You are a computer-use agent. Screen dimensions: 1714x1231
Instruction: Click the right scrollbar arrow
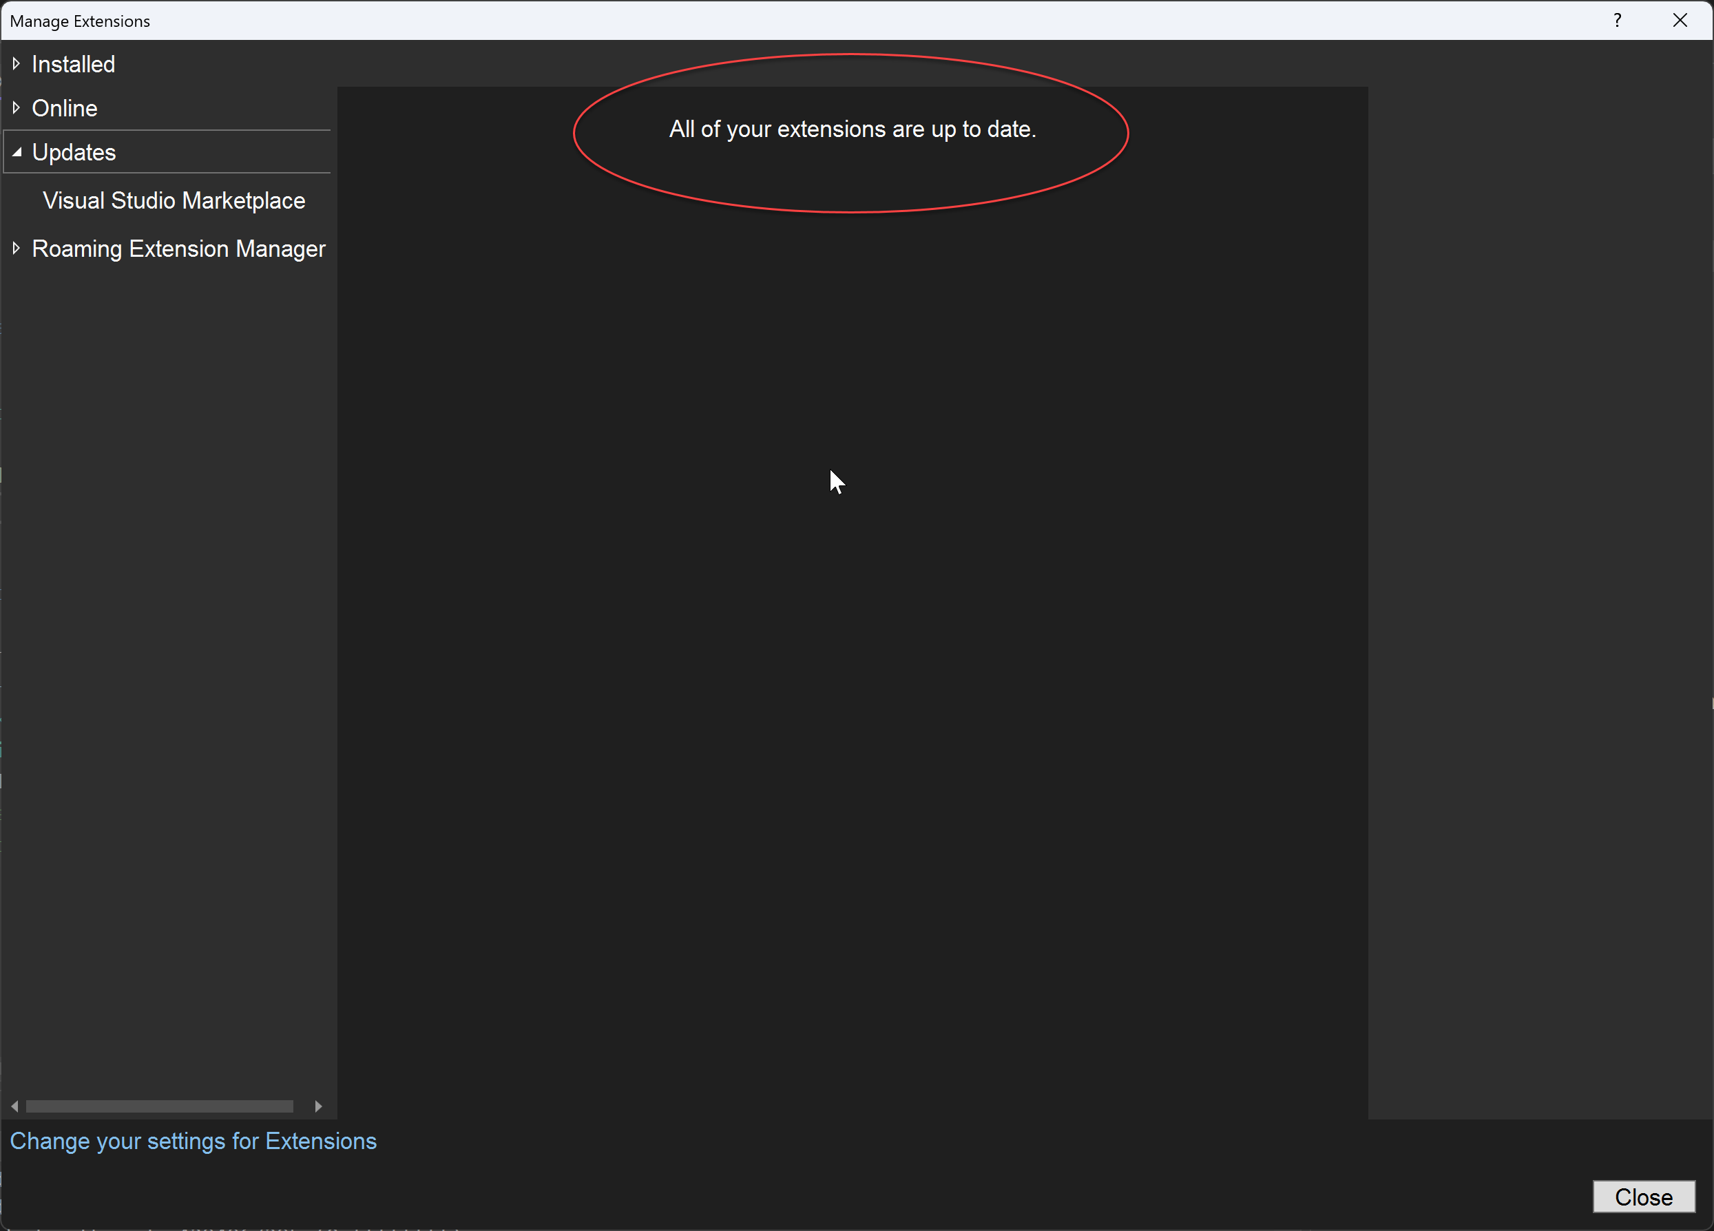[318, 1106]
